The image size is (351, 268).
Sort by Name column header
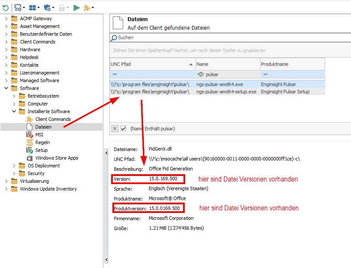(x=228, y=64)
